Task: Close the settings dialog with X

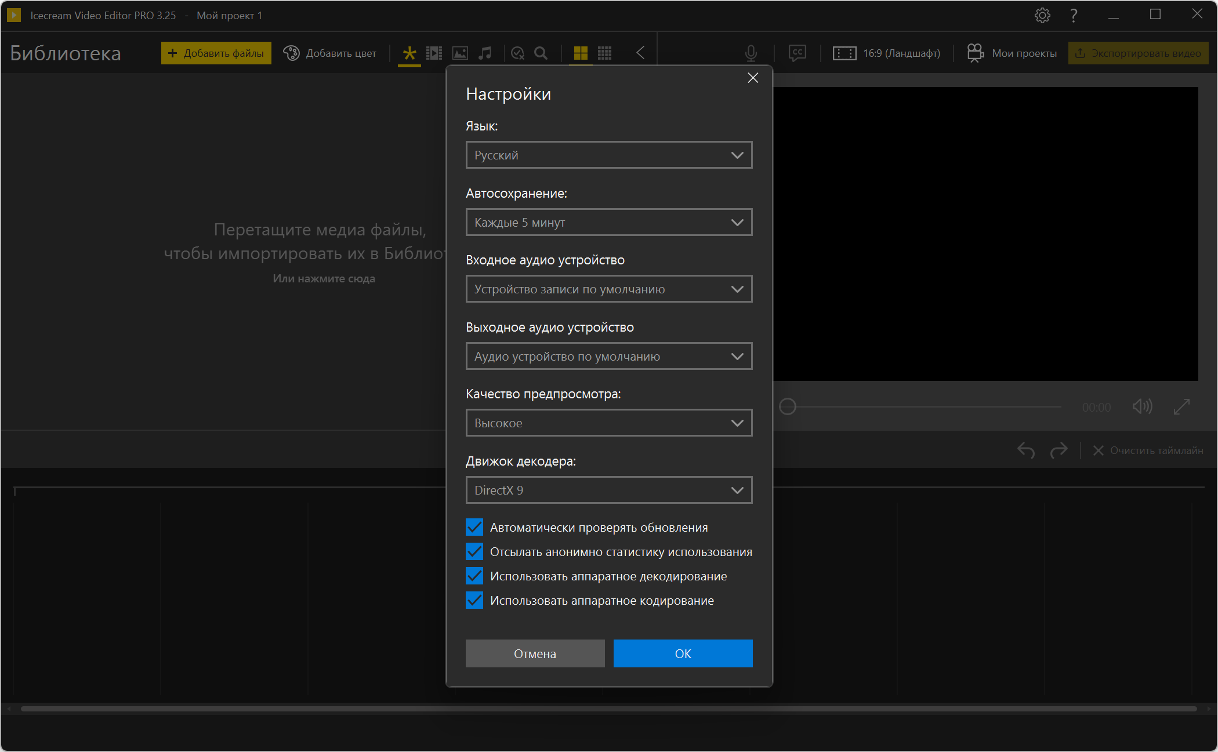Action: coord(753,78)
